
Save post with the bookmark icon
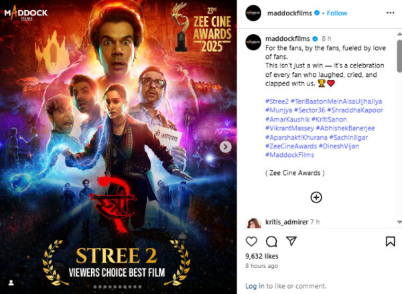[390, 241]
